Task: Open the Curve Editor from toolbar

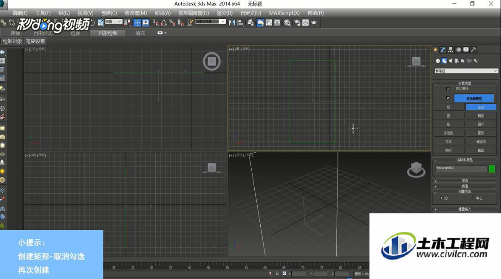Action: pyautogui.click(x=269, y=22)
